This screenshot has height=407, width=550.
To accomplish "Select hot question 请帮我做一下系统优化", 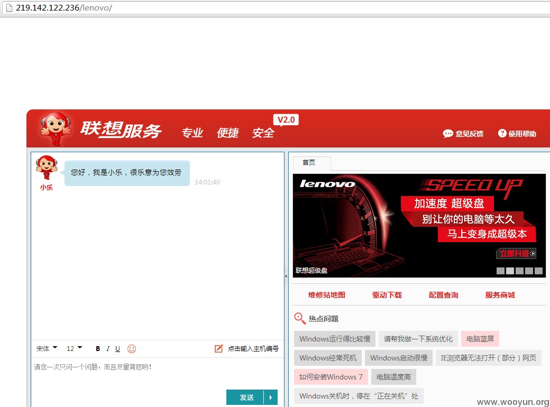I will [418, 339].
